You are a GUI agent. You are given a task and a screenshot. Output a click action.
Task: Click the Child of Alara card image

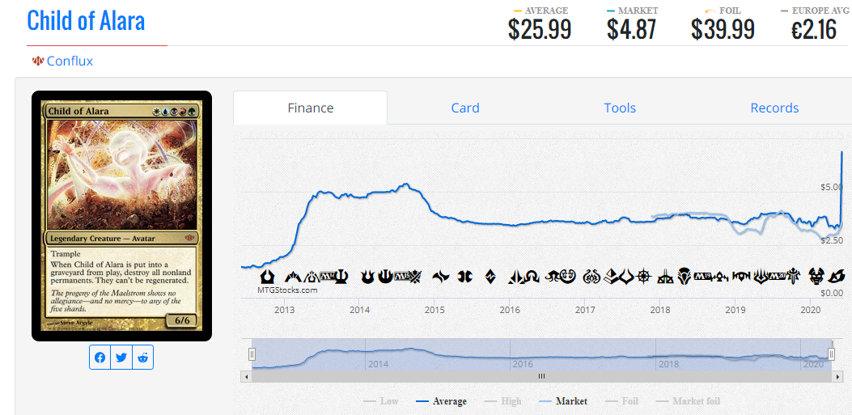click(121, 216)
